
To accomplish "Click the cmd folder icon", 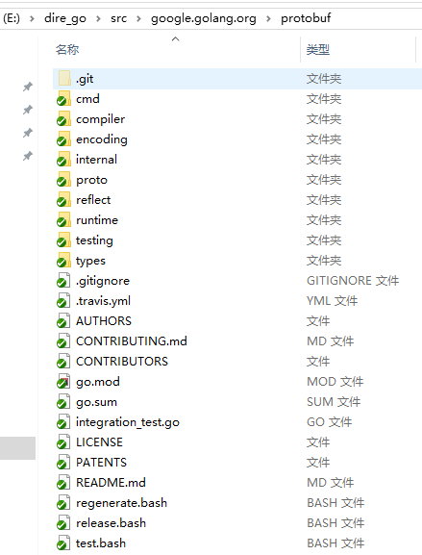I will point(63,99).
